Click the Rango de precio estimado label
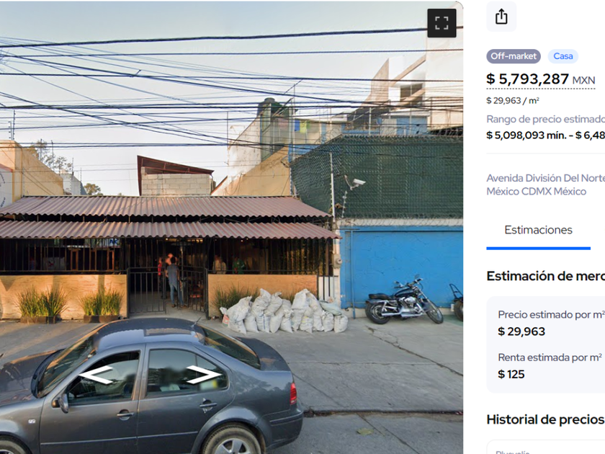605x454 pixels. coord(546,120)
